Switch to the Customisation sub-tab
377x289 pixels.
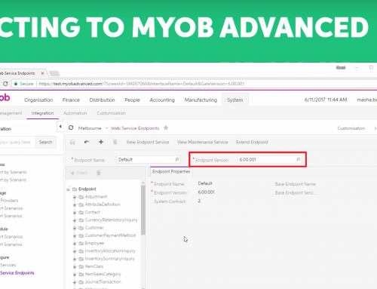point(111,113)
